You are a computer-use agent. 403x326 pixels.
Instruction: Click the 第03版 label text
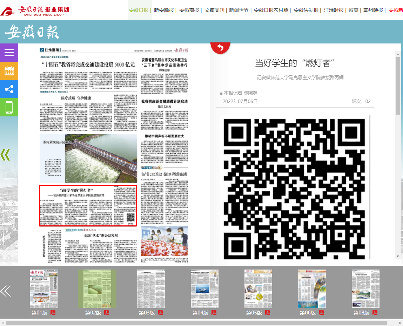click(147, 313)
